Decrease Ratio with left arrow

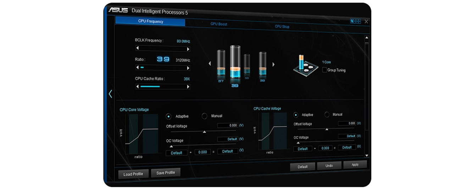point(138,67)
